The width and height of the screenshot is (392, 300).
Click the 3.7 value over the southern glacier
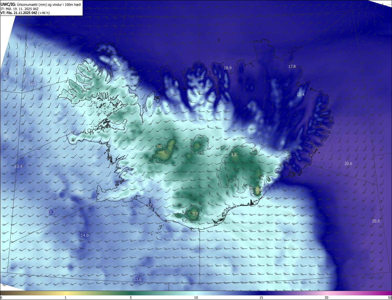195,214
